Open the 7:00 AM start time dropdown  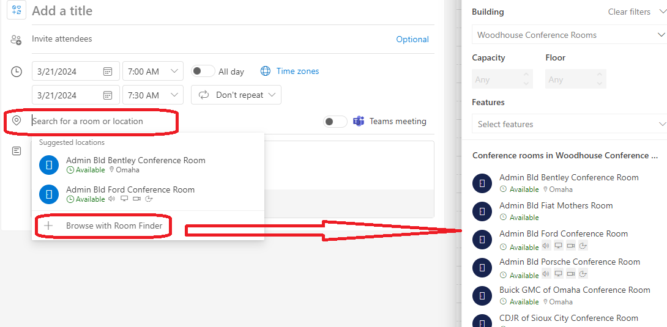(x=153, y=71)
